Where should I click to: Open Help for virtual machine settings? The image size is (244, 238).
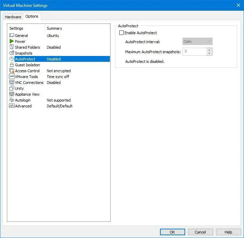(228, 232)
